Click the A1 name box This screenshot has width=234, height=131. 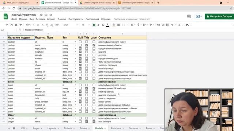[x=8, y=30]
